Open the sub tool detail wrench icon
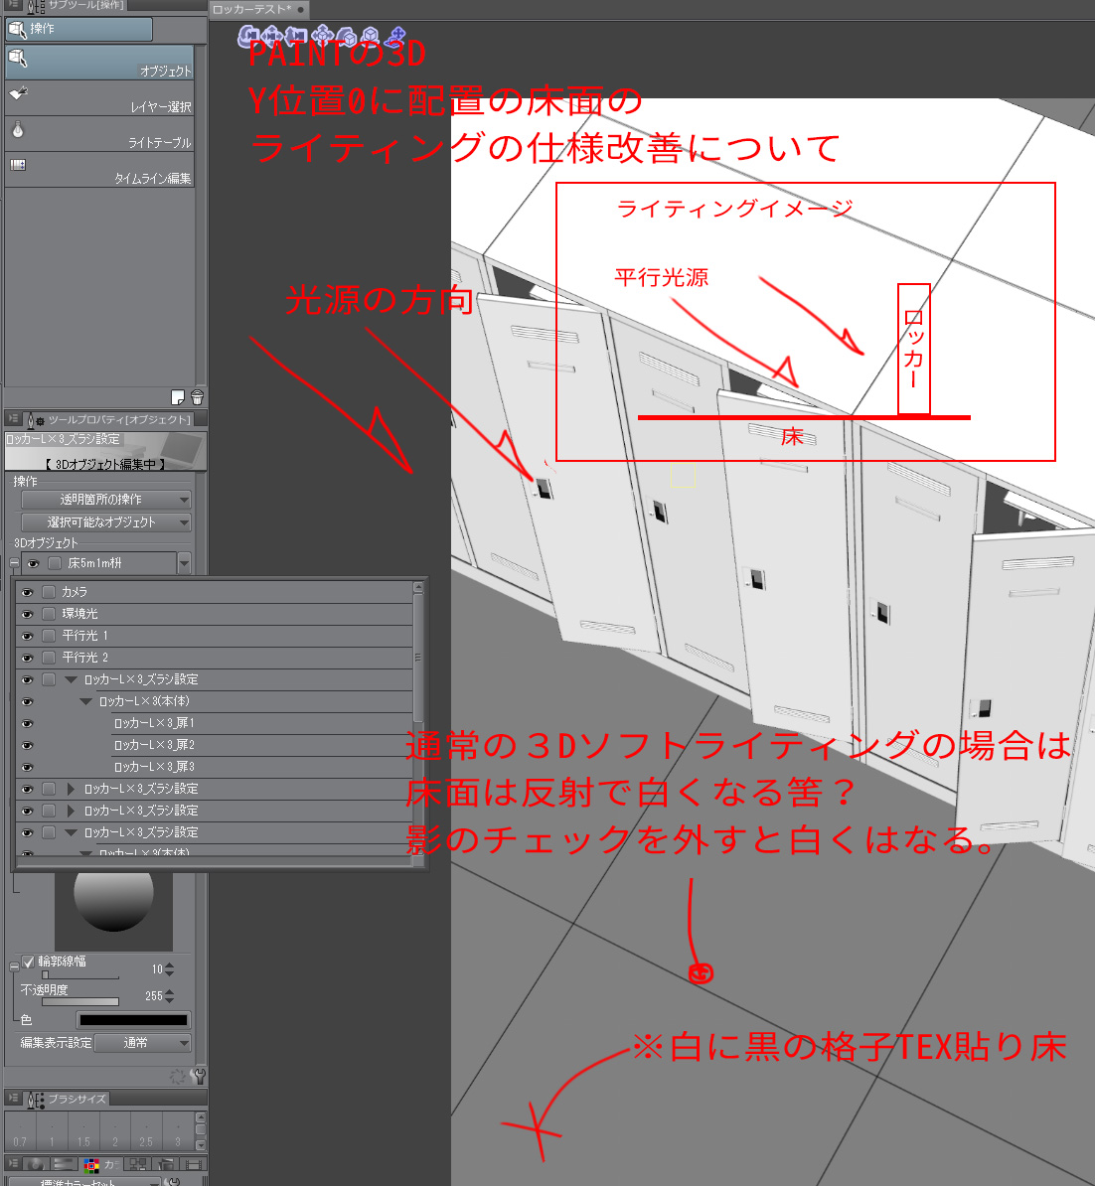Viewport: 1095px width, 1186px height. coord(199,1077)
